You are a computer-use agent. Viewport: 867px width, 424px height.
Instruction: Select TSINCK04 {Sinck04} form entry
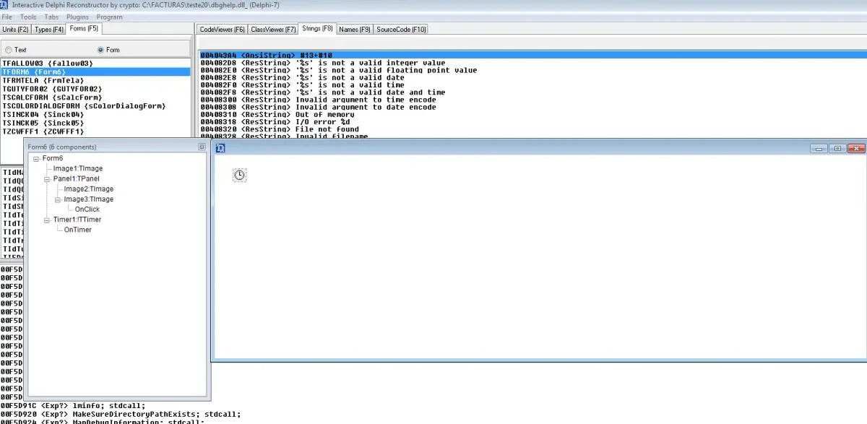coord(95,115)
